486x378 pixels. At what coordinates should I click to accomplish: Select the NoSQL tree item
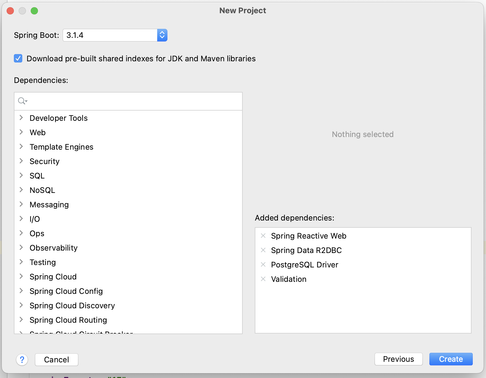[x=42, y=190]
